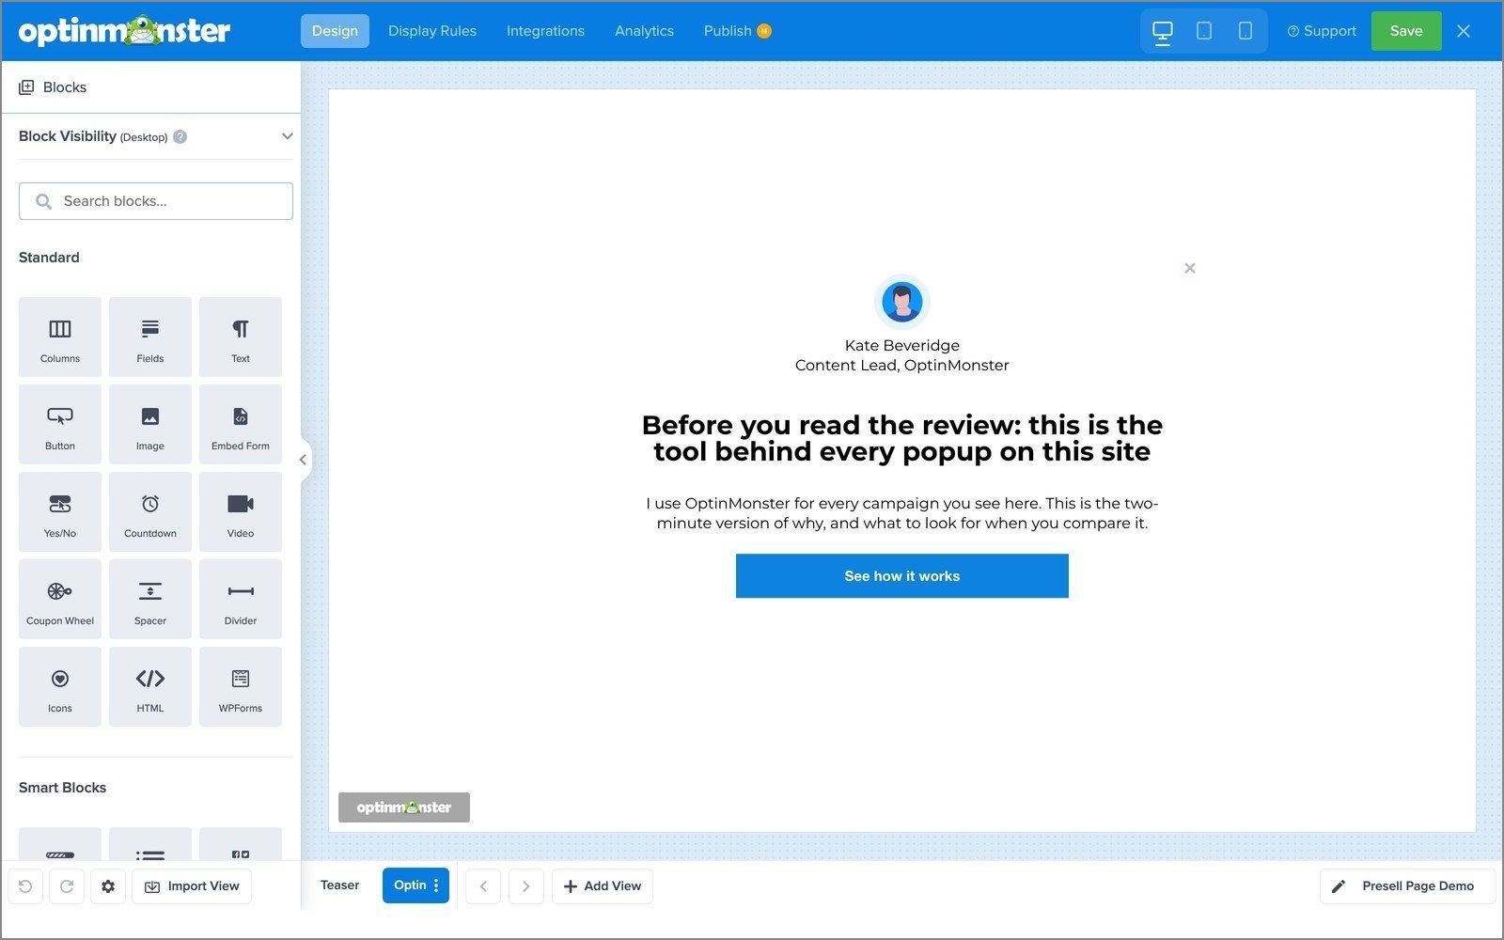Go to Display Rules tab
Viewport: 1504px width, 940px height.
(x=432, y=31)
